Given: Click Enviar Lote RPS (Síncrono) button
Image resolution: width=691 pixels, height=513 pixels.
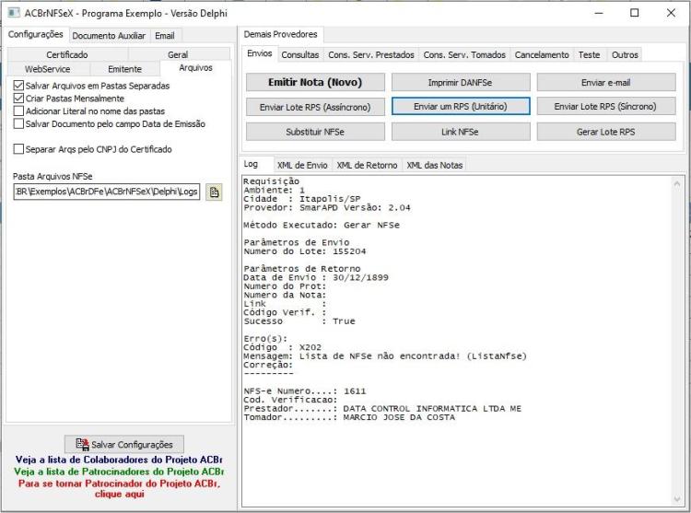Looking at the screenshot, I should click(605, 107).
